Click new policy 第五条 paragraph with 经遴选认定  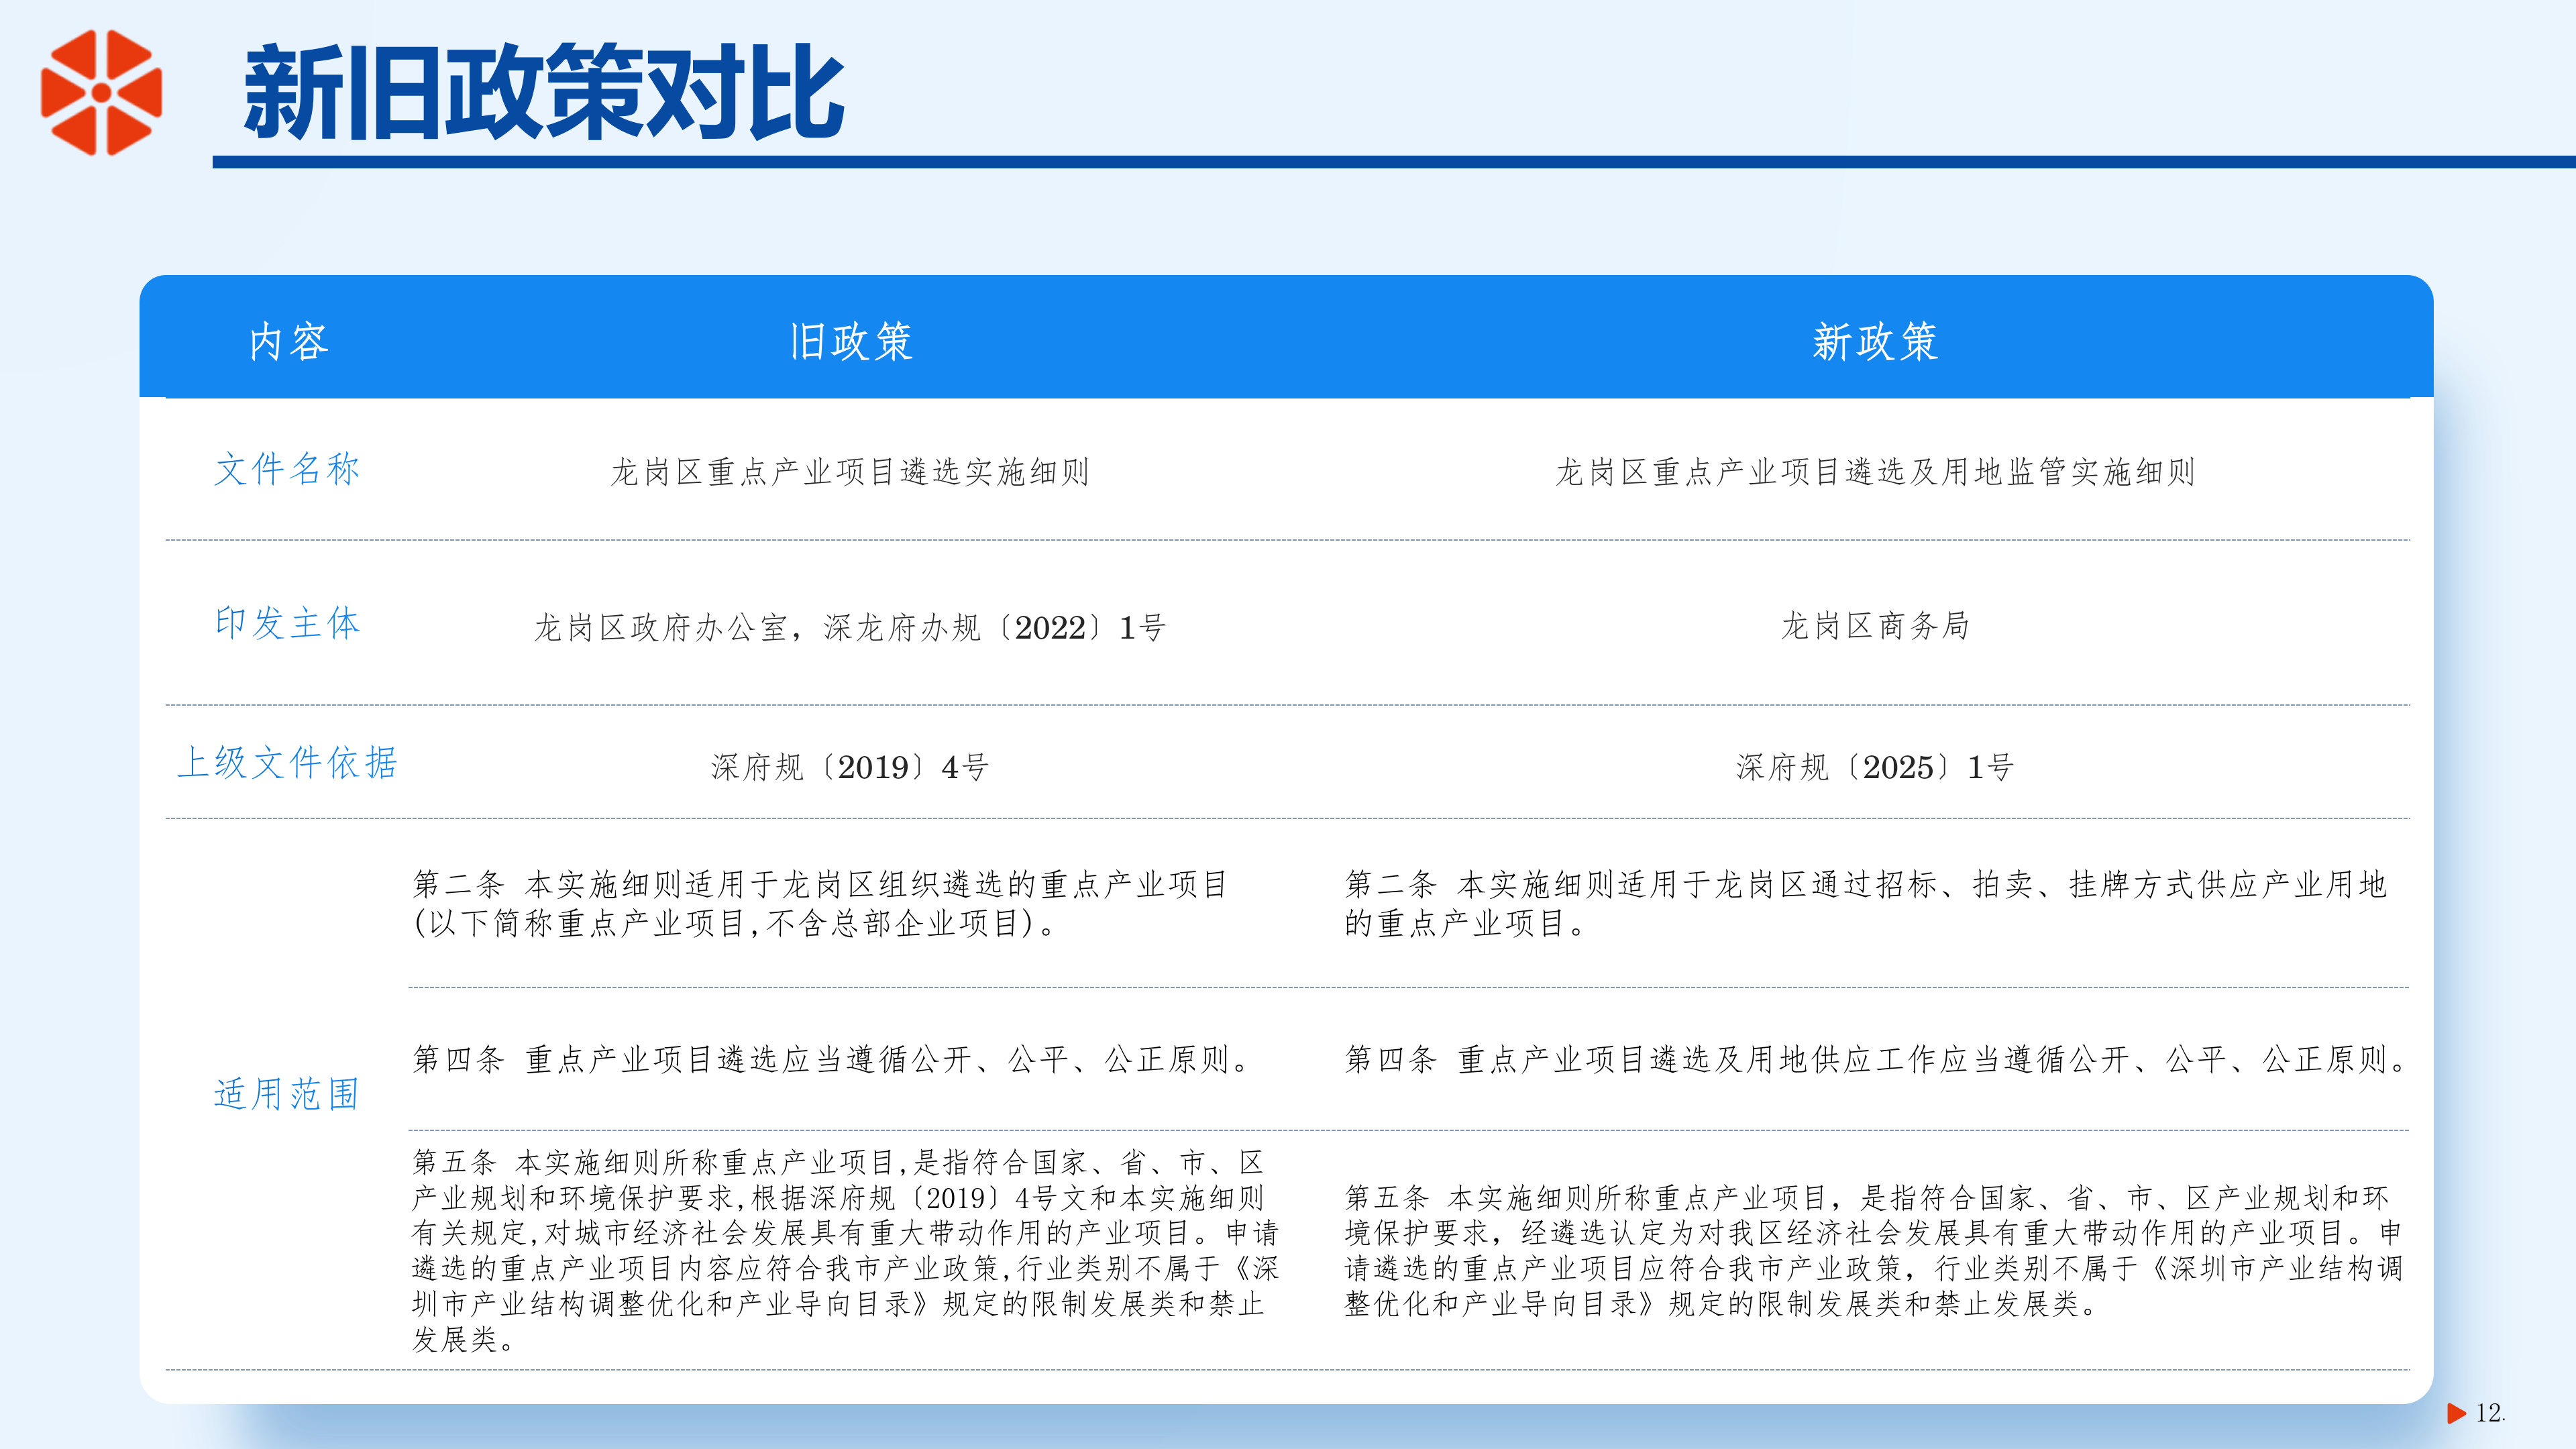(1873, 1250)
